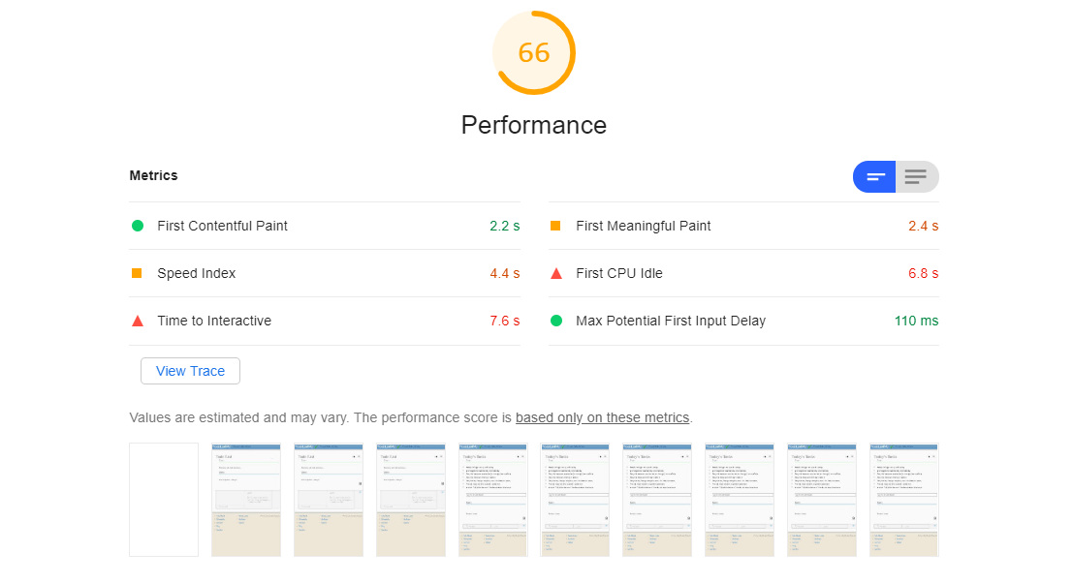Viewport: 1073px width, 583px height.
Task: Click the green circle beside First Contentful Paint
Action: coord(138,226)
